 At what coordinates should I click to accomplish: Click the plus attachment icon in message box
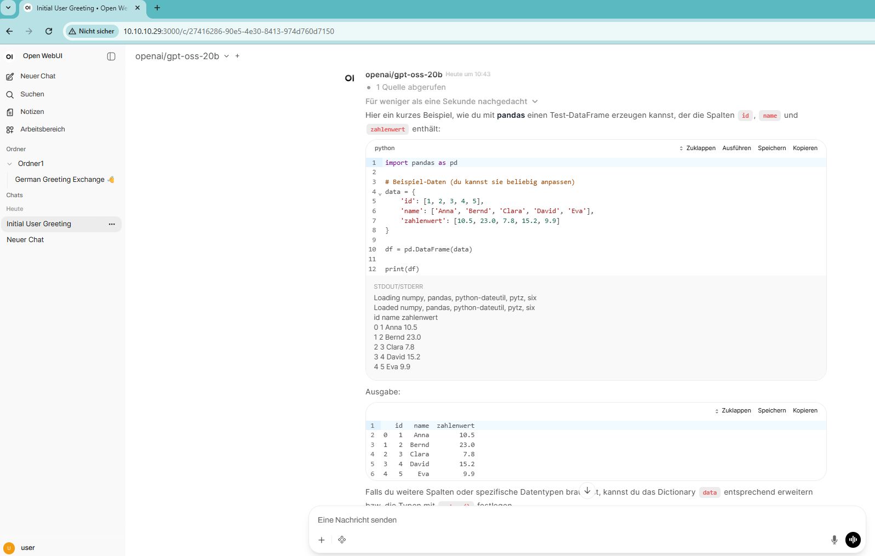click(x=322, y=540)
